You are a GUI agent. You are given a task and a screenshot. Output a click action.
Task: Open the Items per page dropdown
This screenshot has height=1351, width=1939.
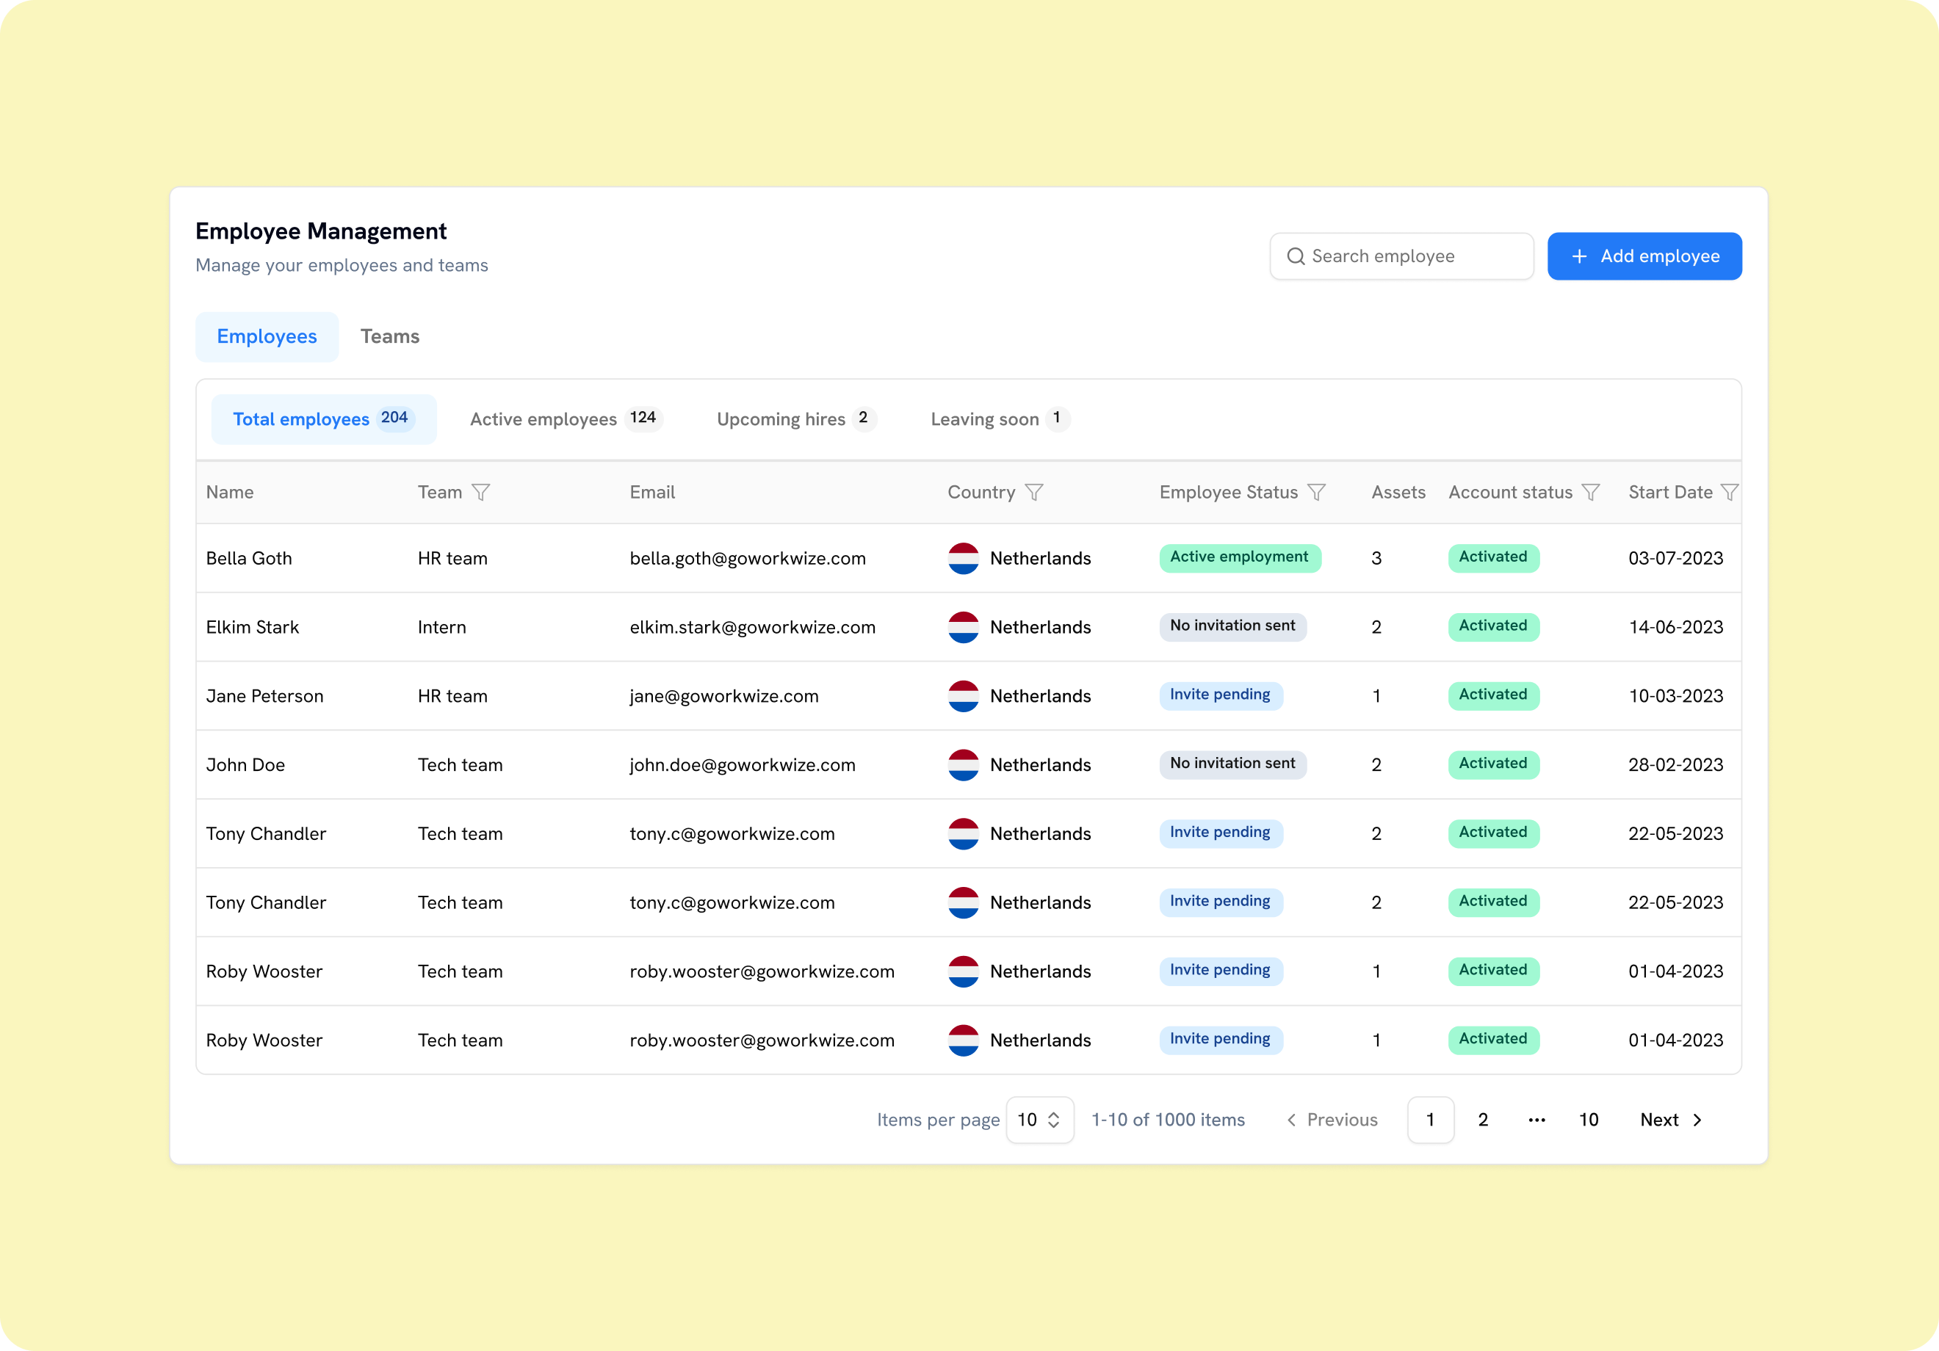coord(1039,1120)
